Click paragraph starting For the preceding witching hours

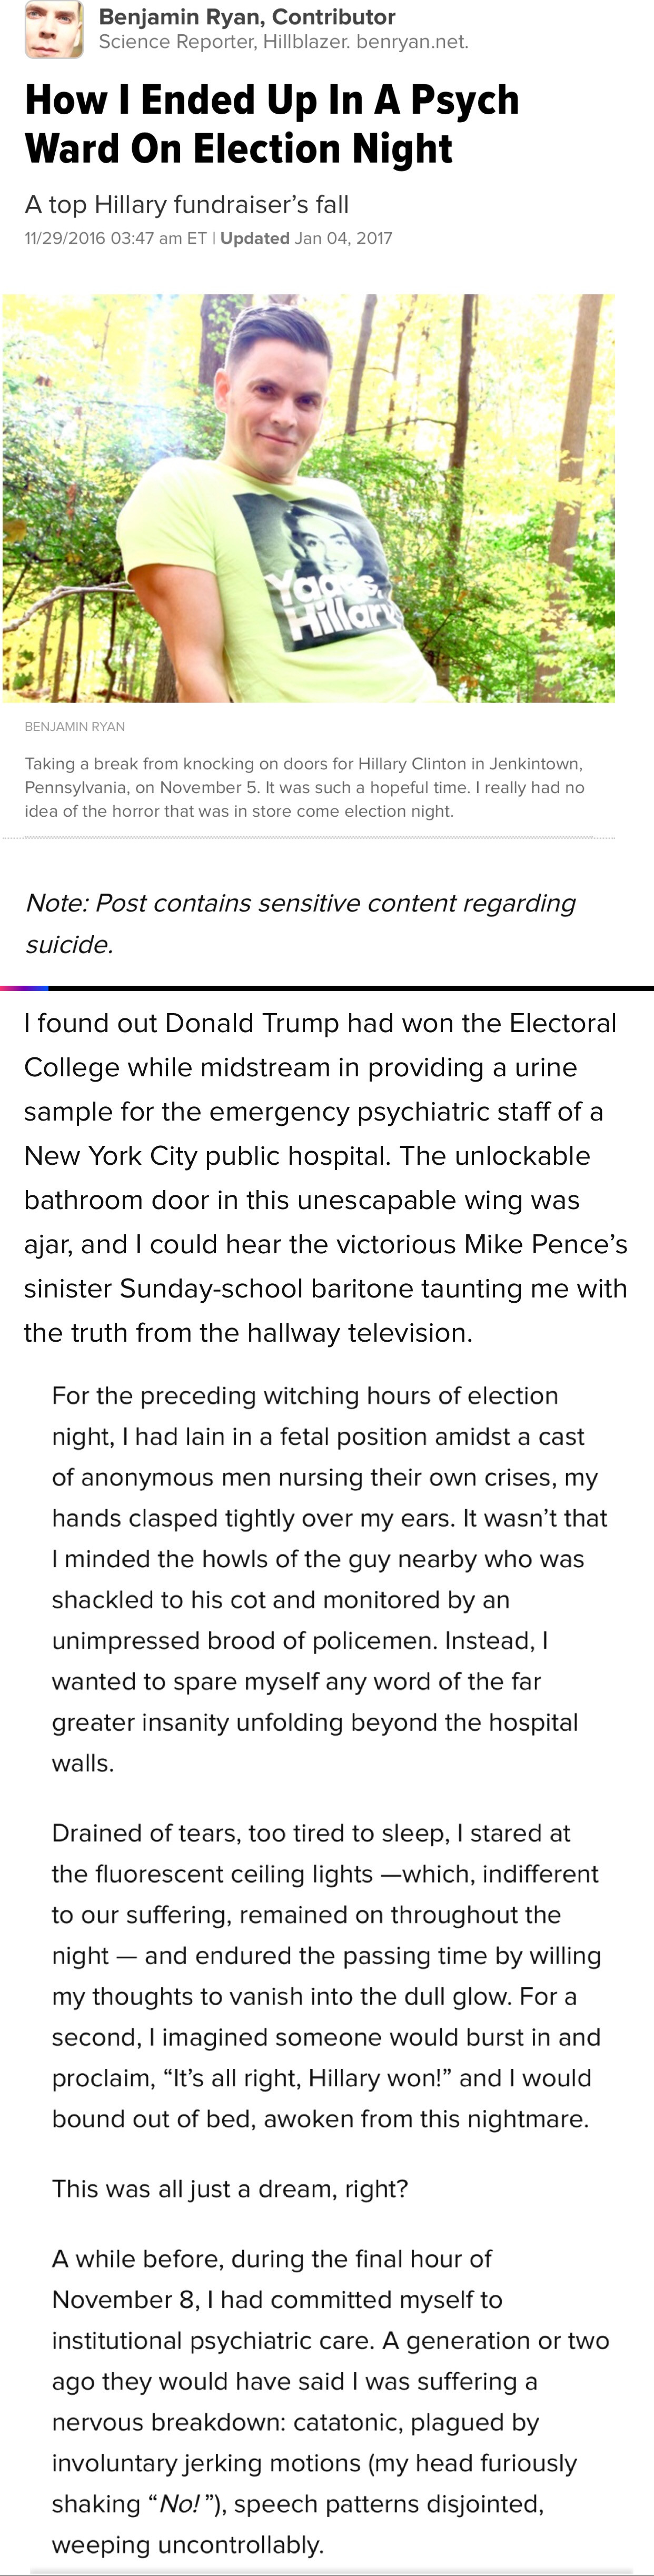tap(330, 1579)
